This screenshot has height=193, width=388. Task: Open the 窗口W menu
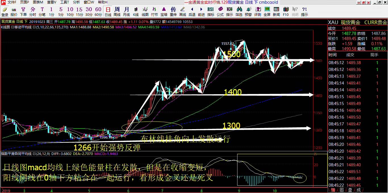[89, 2]
